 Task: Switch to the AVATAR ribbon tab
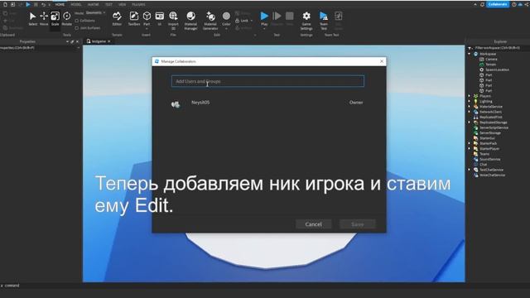pos(94,5)
